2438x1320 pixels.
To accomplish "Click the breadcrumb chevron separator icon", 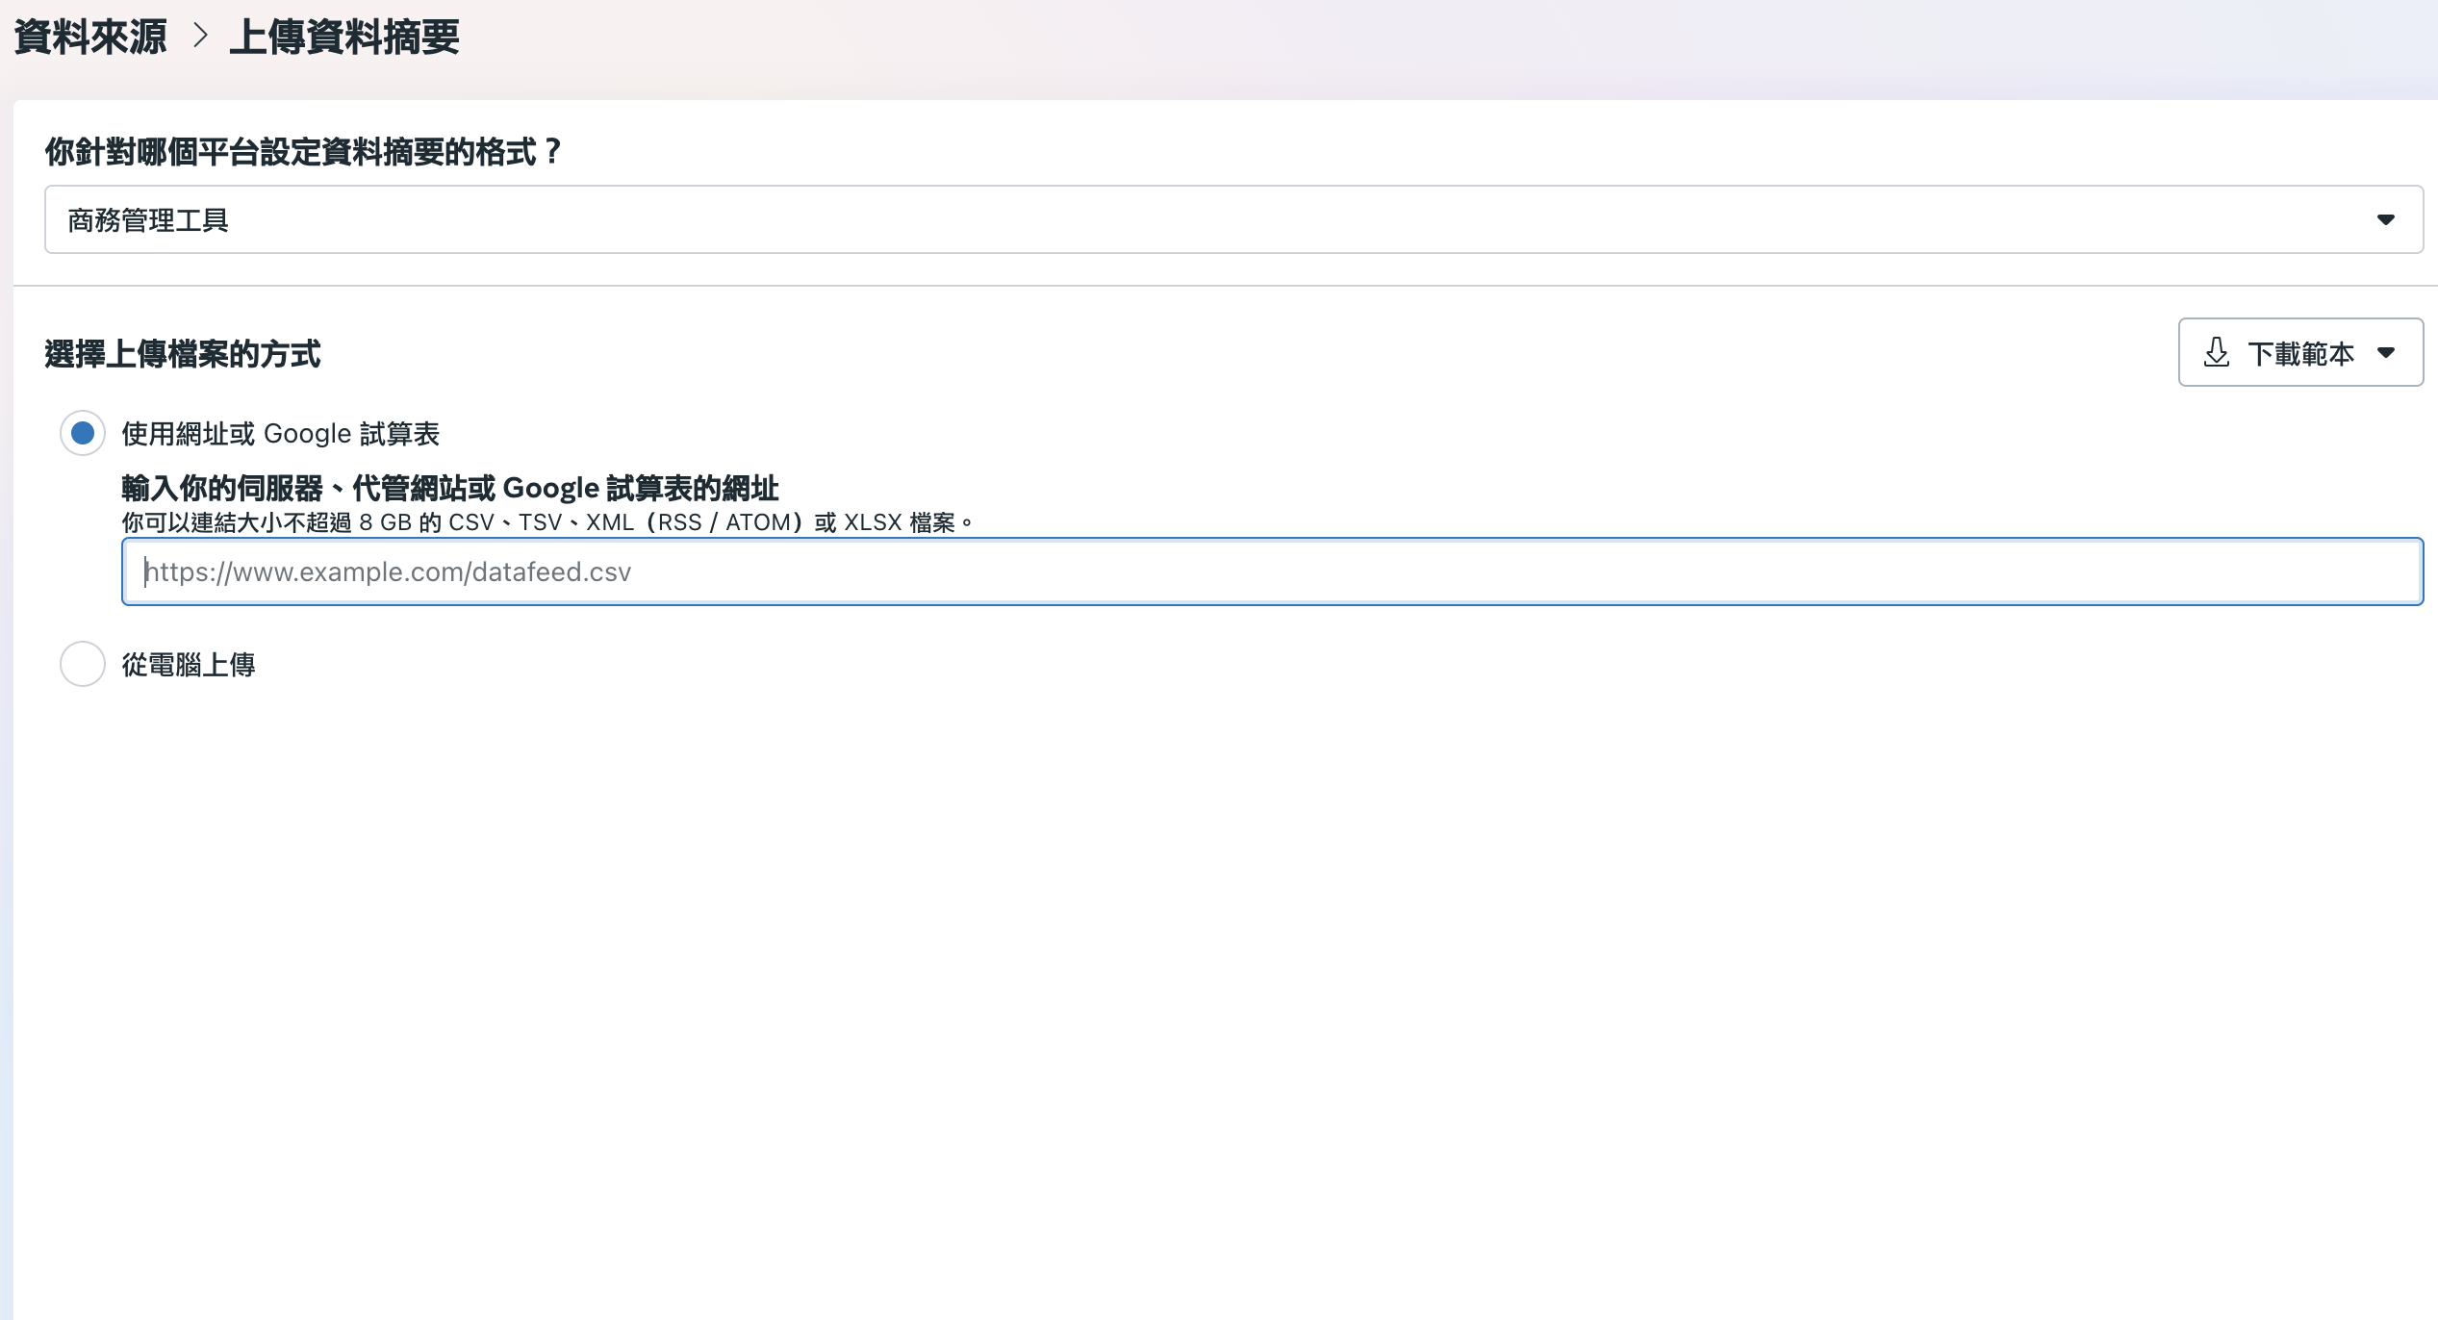I will pos(200,37).
